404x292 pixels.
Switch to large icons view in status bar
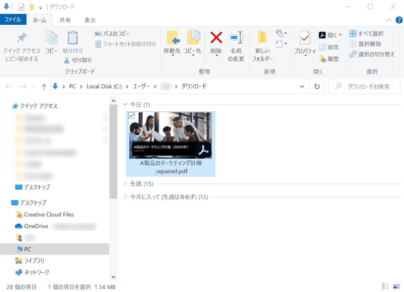397,286
